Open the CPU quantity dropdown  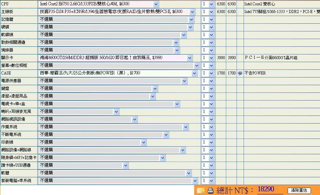tap(208, 4)
